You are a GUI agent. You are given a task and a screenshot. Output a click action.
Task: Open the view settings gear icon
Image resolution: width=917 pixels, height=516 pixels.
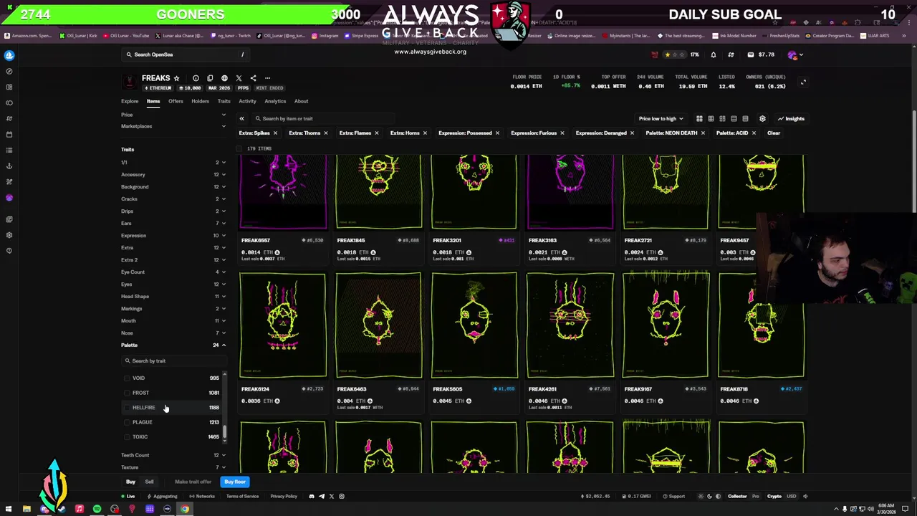click(762, 118)
